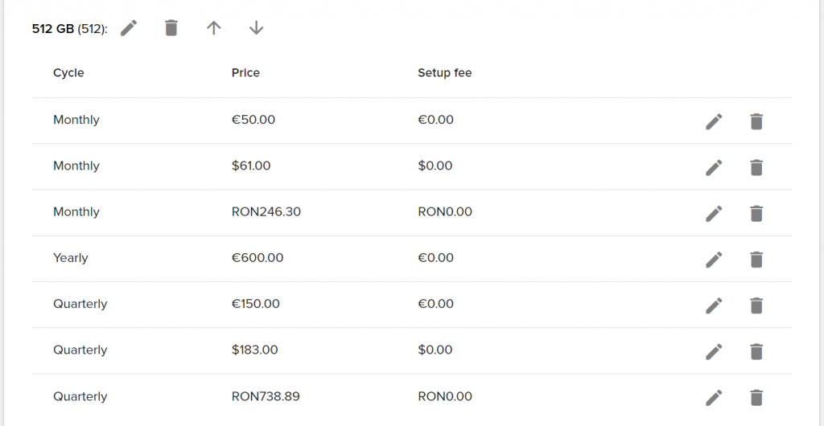
Task: Edit the Quarterly RON738.89 price row
Action: (714, 398)
